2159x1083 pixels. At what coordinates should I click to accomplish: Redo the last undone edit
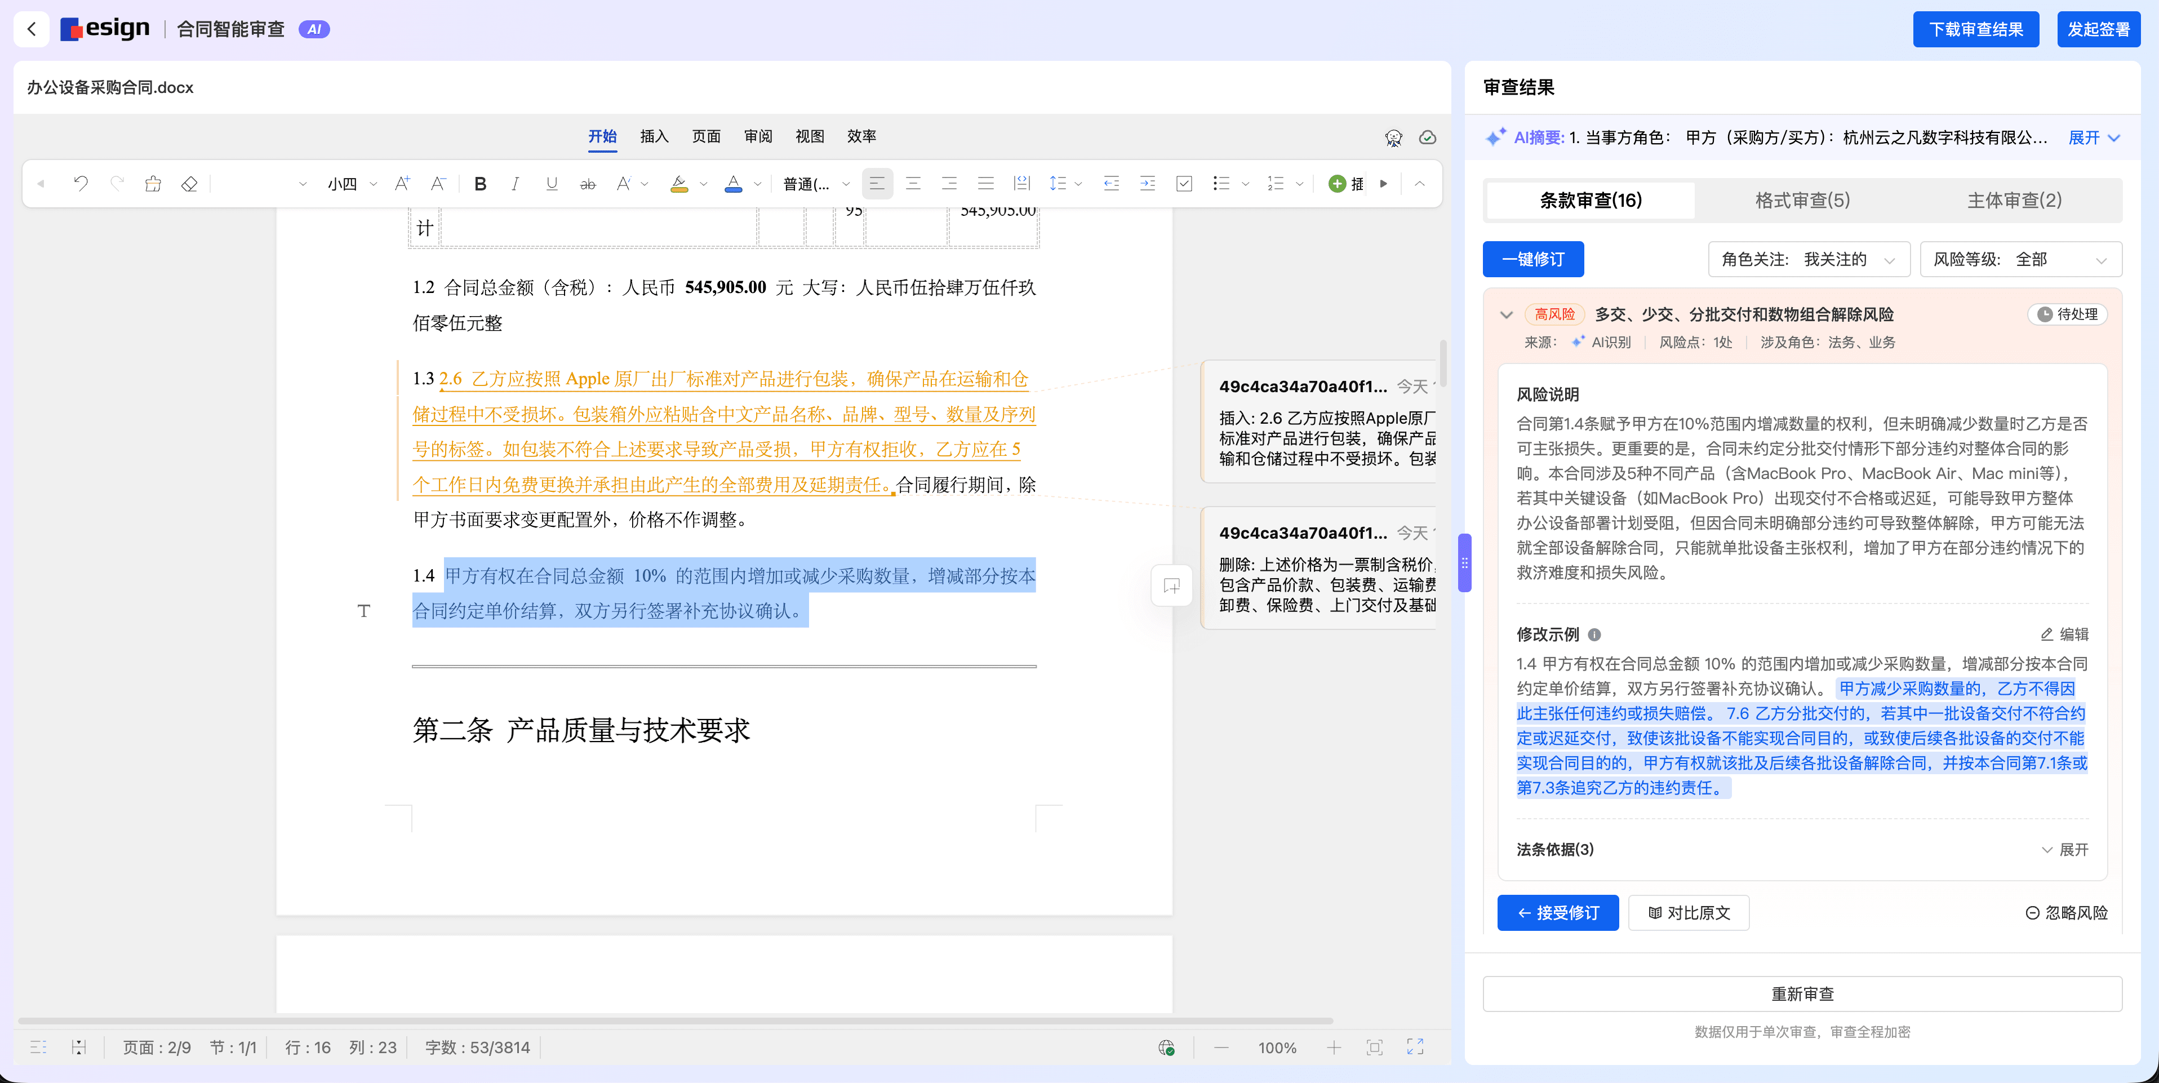point(117,184)
